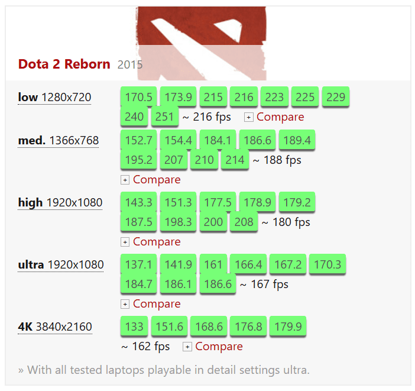Click the low 1280x720 setting label

point(54,97)
